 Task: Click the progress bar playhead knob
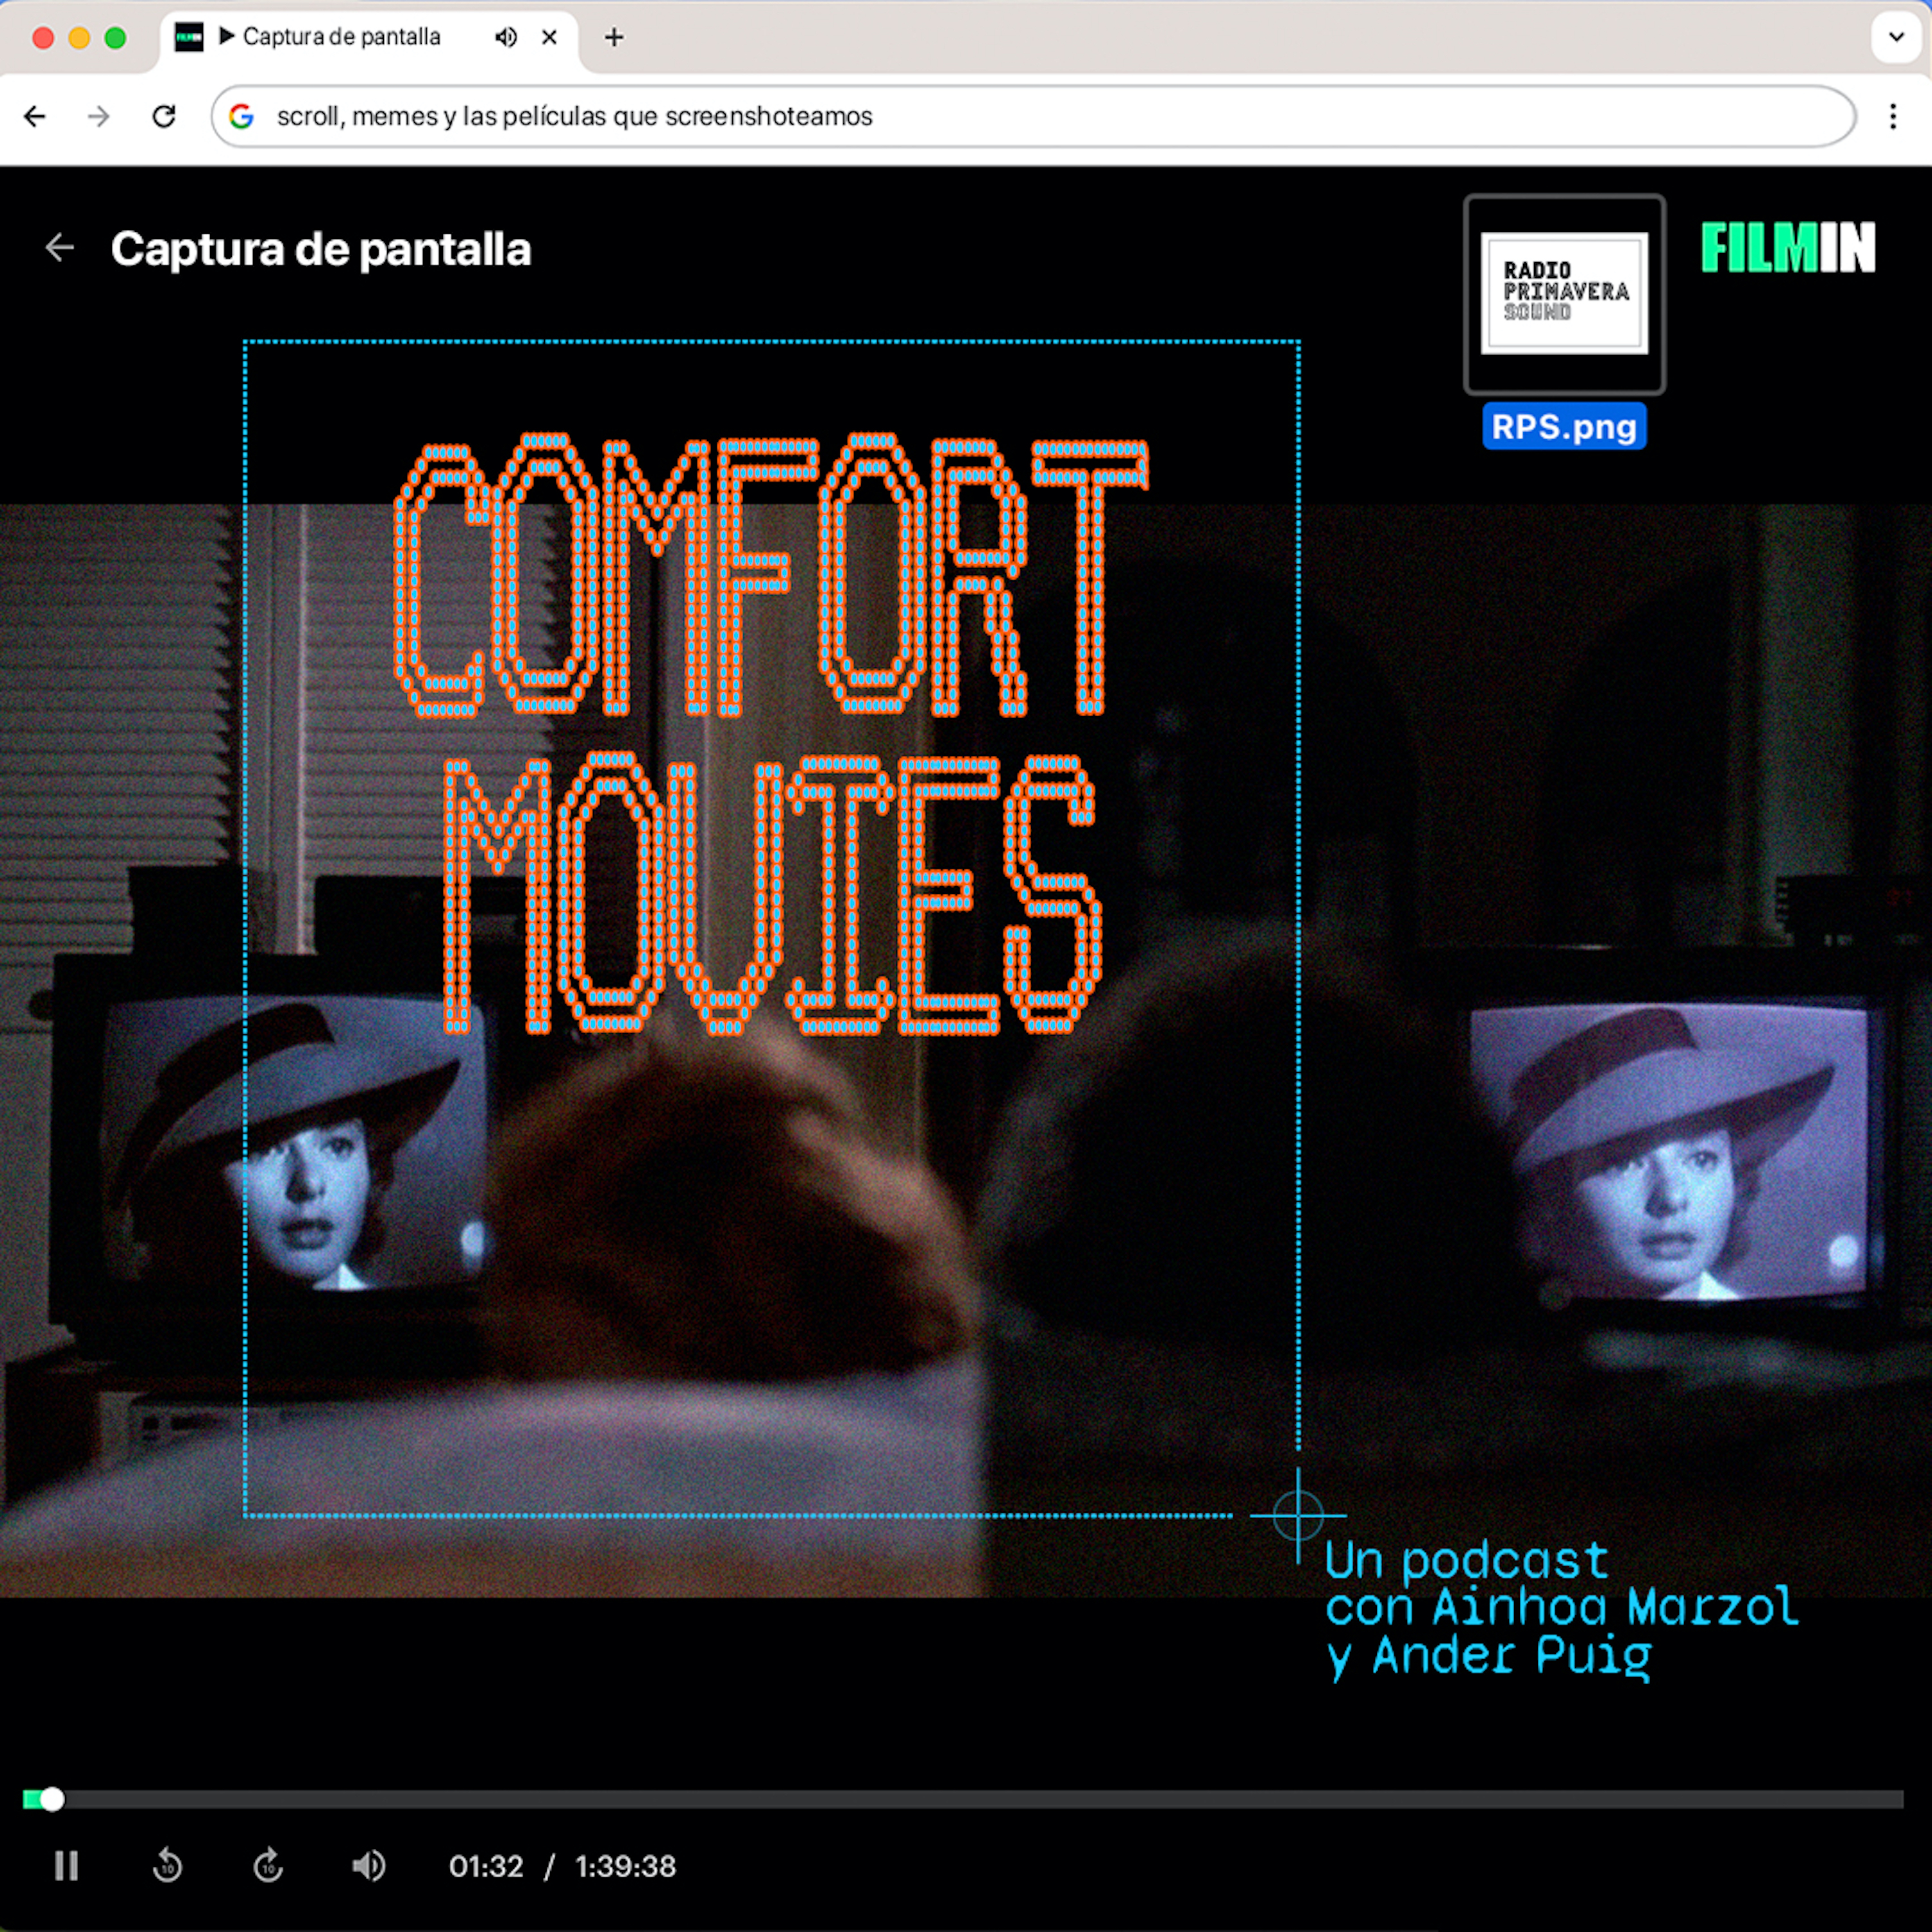click(52, 1800)
